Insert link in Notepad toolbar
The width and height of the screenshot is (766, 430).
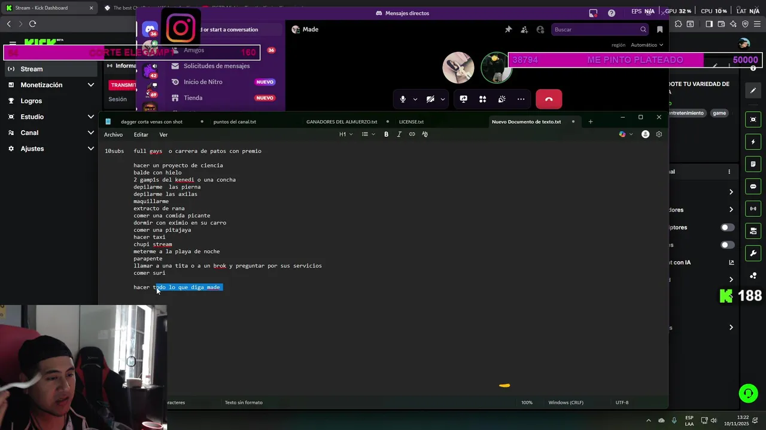pyautogui.click(x=412, y=134)
